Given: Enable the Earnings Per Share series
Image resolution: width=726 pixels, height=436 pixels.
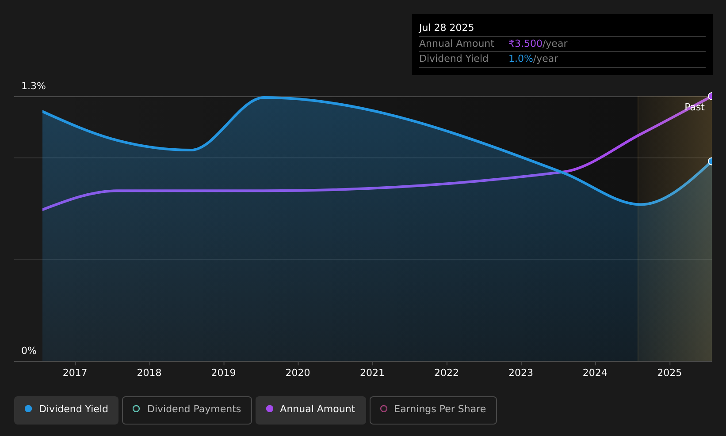Looking at the screenshot, I should (433, 410).
